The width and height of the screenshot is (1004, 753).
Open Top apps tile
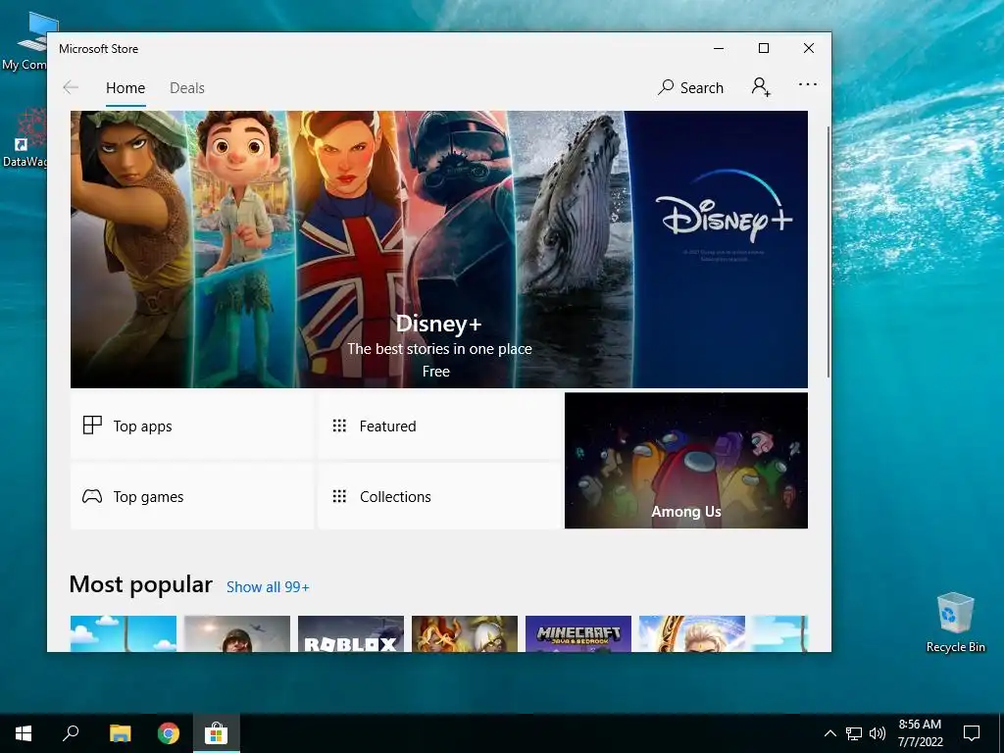192,426
